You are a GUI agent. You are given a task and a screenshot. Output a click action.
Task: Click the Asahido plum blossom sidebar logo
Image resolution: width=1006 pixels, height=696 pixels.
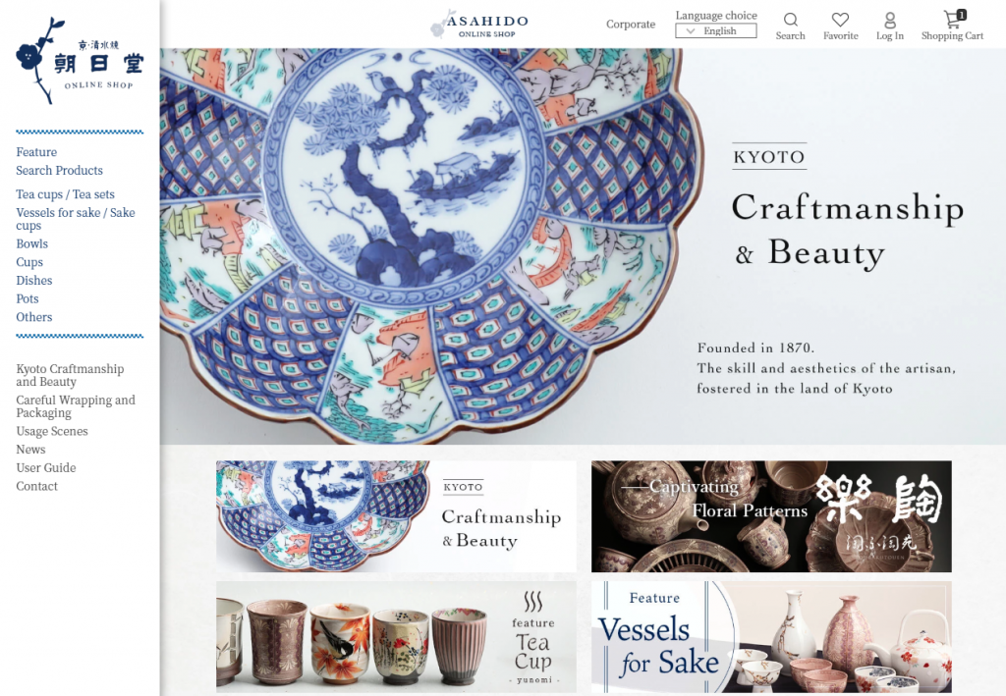pos(80,61)
